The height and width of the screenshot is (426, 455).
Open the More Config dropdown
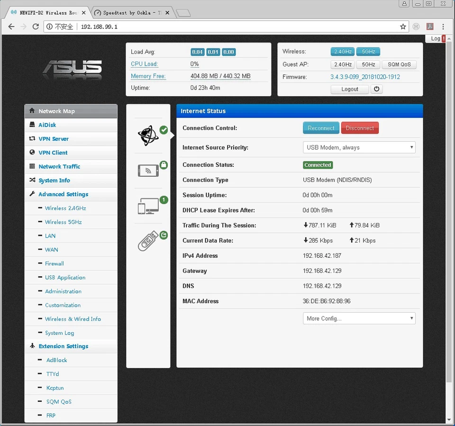(x=359, y=318)
